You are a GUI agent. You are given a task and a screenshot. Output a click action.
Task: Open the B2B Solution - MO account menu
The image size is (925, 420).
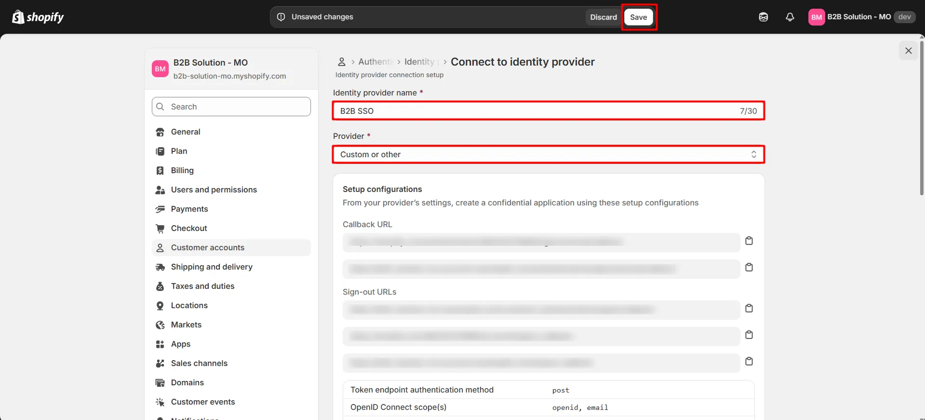tap(861, 17)
